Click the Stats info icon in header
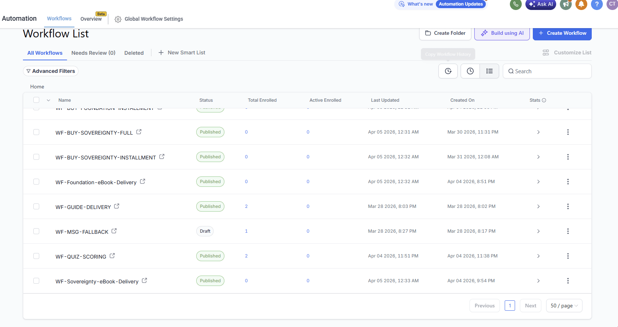 click(544, 100)
